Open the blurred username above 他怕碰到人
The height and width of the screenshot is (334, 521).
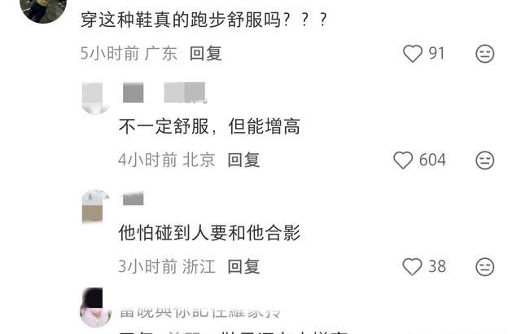coord(133,199)
